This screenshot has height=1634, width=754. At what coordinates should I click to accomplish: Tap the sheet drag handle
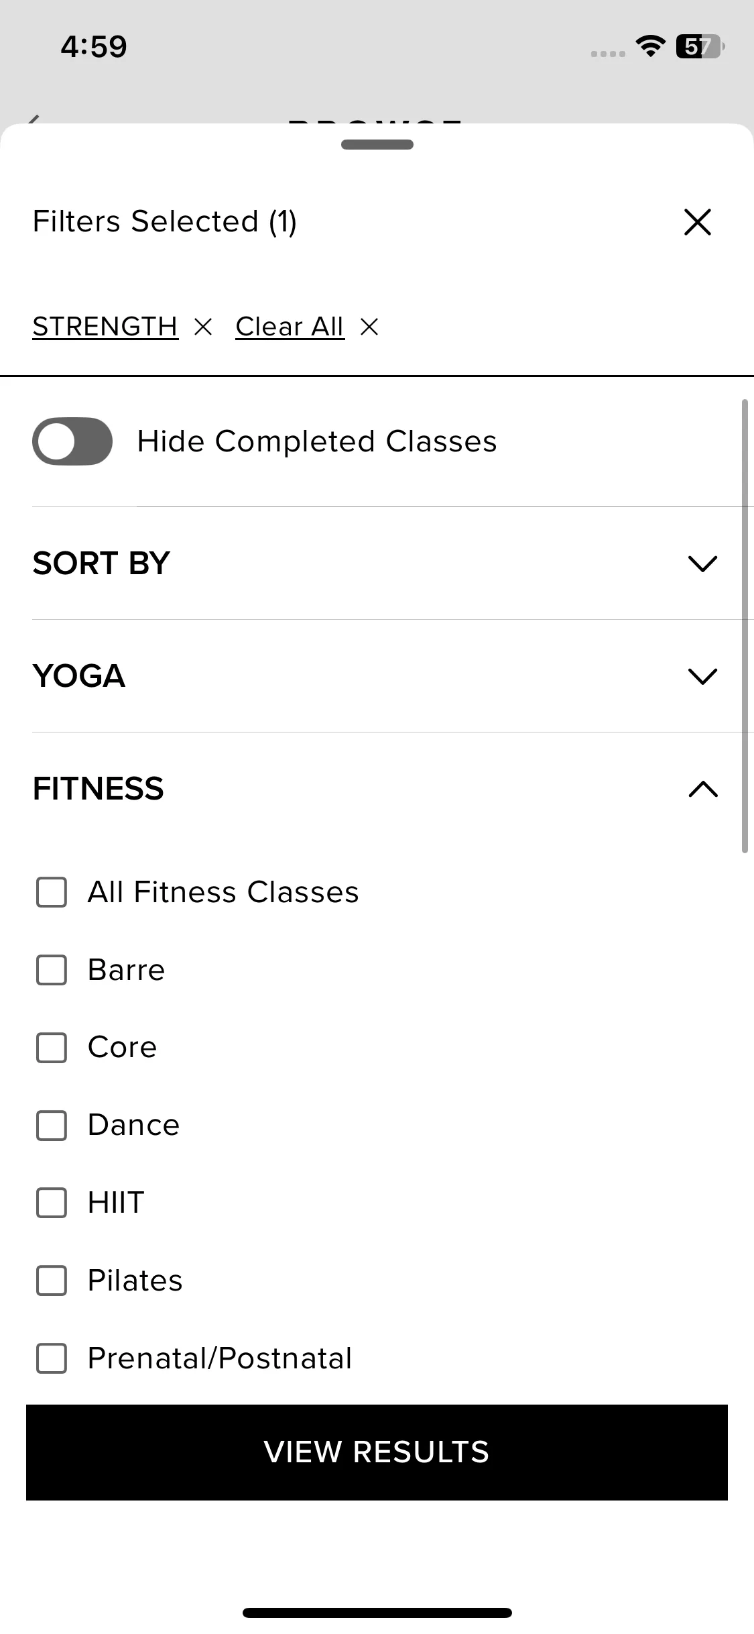(377, 144)
